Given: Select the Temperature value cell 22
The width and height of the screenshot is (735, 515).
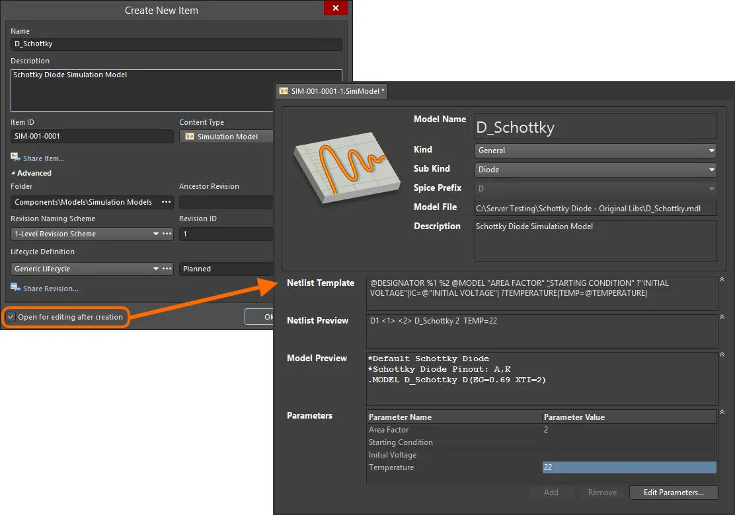Looking at the screenshot, I should pos(629,467).
